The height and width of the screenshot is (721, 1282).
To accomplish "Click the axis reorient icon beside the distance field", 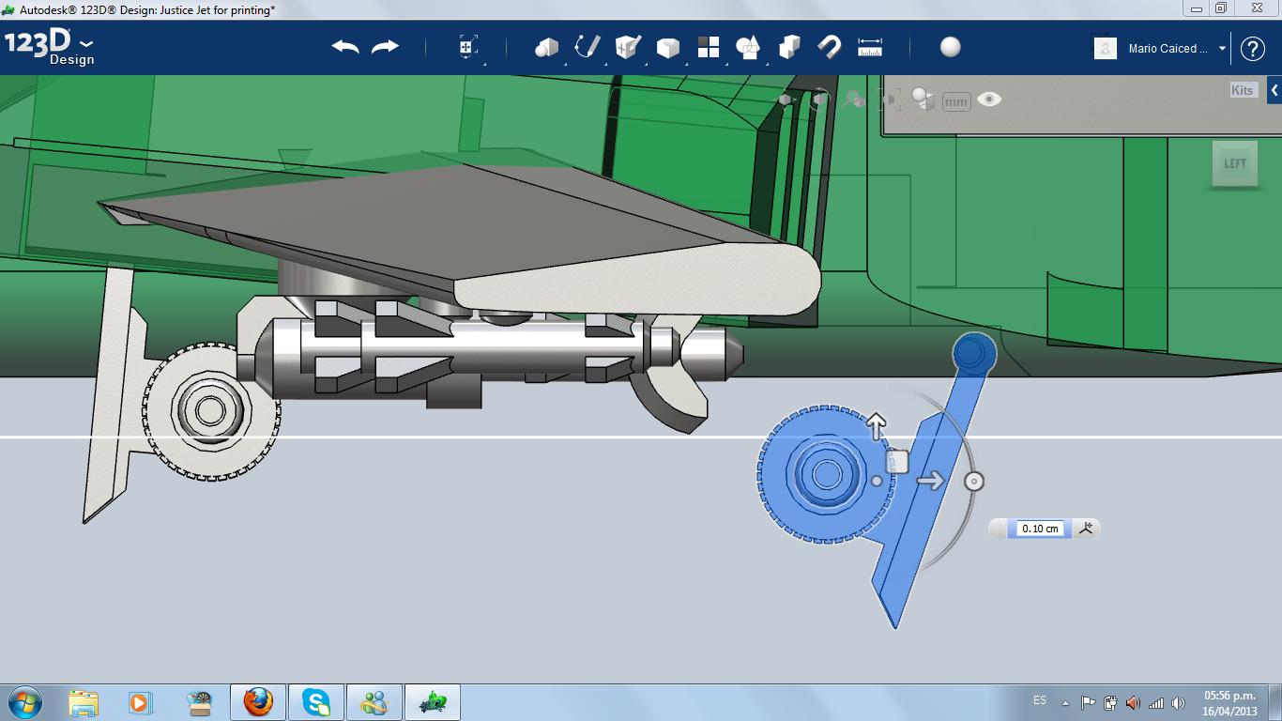I will [x=1087, y=528].
